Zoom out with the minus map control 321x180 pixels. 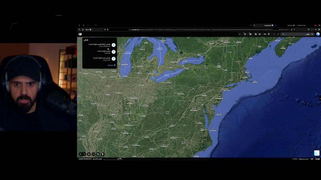click(x=84, y=154)
